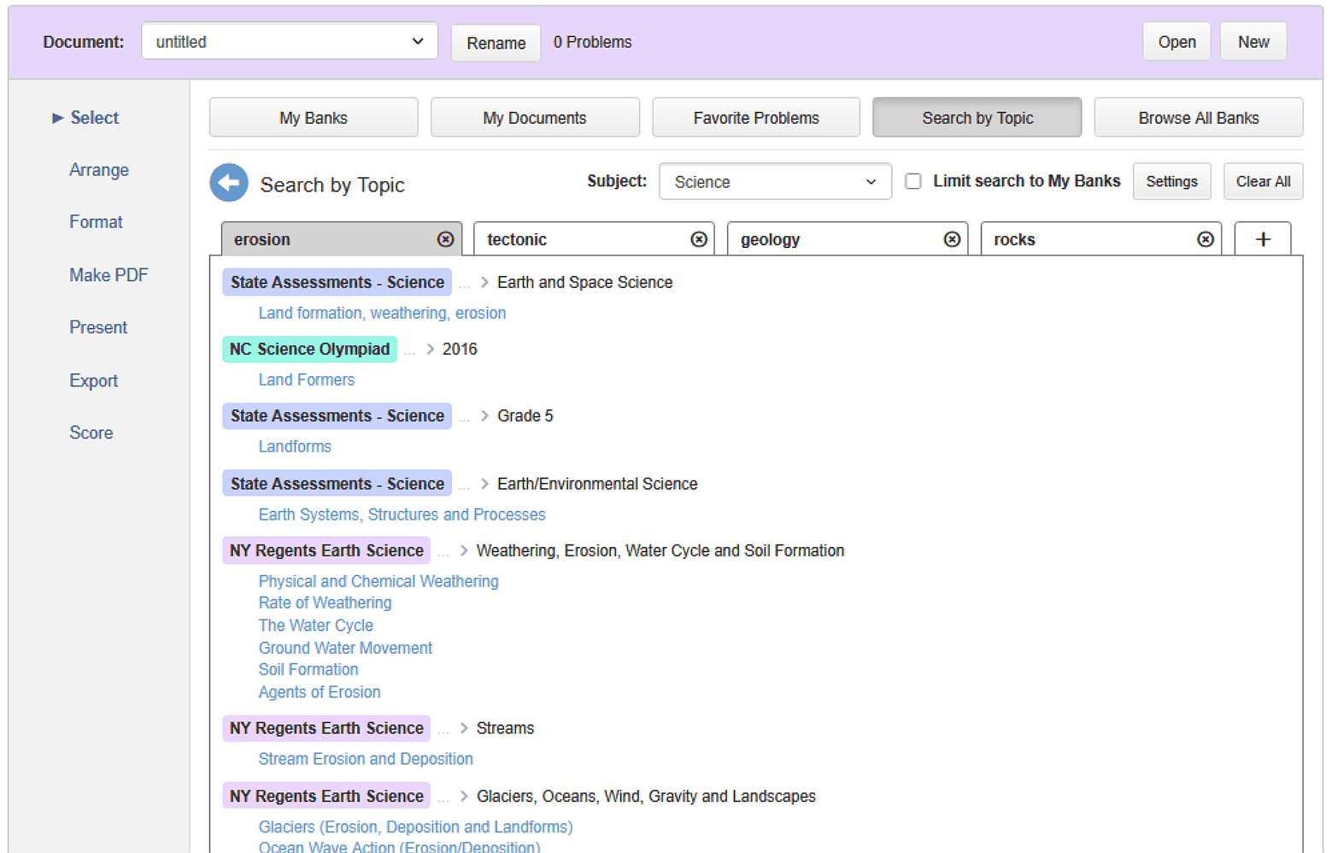This screenshot has width=1332, height=853.
Task: Select Make PDF in the sidebar
Action: 109,274
